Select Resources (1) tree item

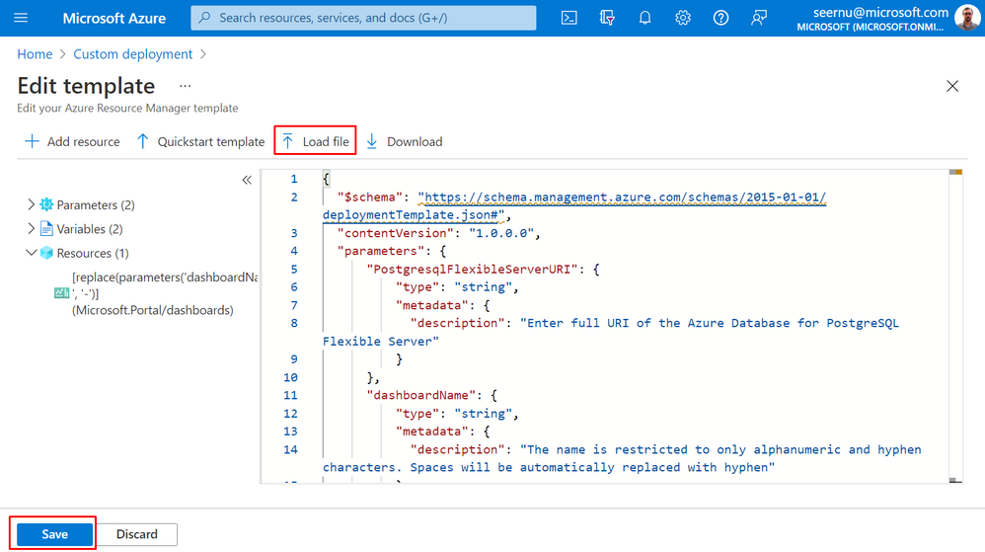[x=93, y=253]
